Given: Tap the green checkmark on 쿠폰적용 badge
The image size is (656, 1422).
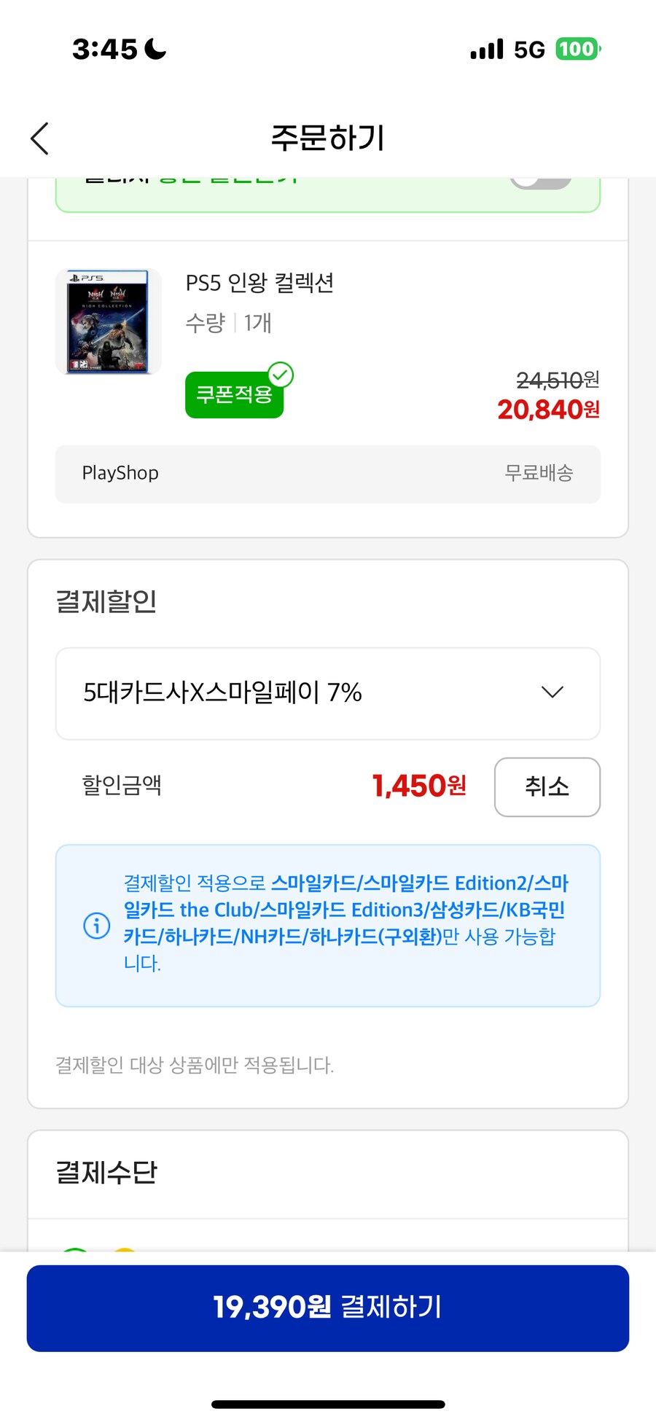Looking at the screenshot, I should [279, 375].
